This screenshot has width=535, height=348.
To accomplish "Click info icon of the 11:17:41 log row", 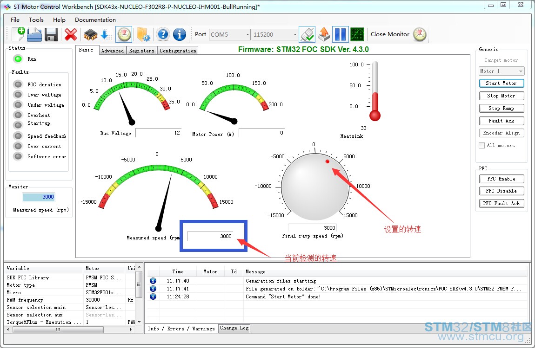I will click(153, 289).
